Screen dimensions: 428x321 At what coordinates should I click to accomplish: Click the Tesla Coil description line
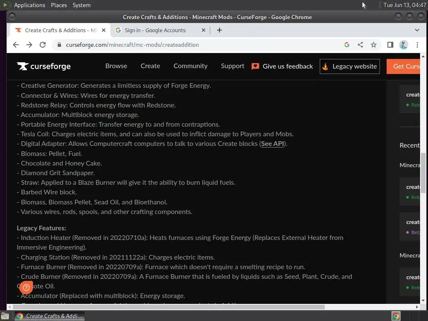tap(155, 134)
